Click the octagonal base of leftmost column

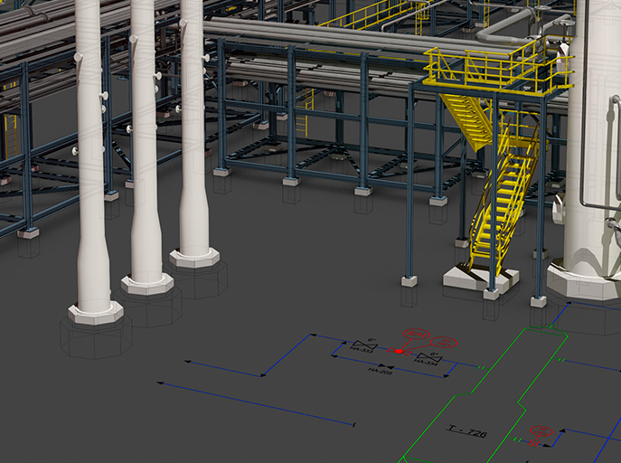coord(95,313)
